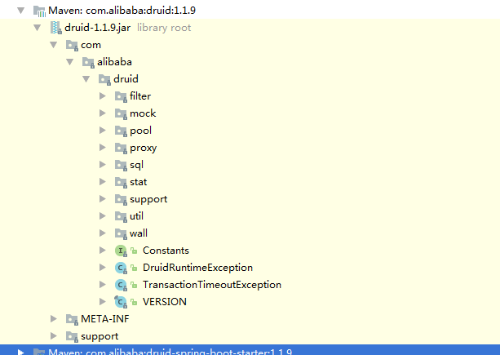Image resolution: width=500 pixels, height=355 pixels.
Task: Collapse the com package arrow
Action: pos(54,45)
